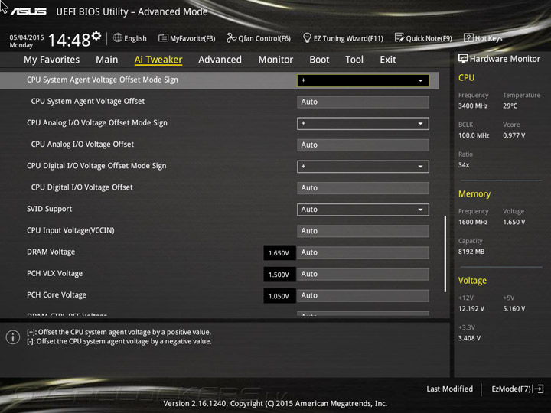Click the CPU 3400 MHz frequency value
The image size is (551, 413).
[x=473, y=106]
